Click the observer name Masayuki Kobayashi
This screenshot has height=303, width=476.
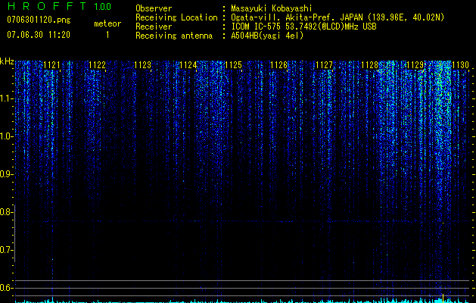272,8
